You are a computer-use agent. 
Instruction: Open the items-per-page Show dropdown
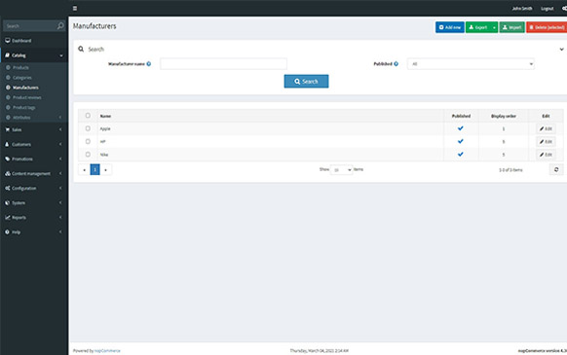(x=341, y=170)
